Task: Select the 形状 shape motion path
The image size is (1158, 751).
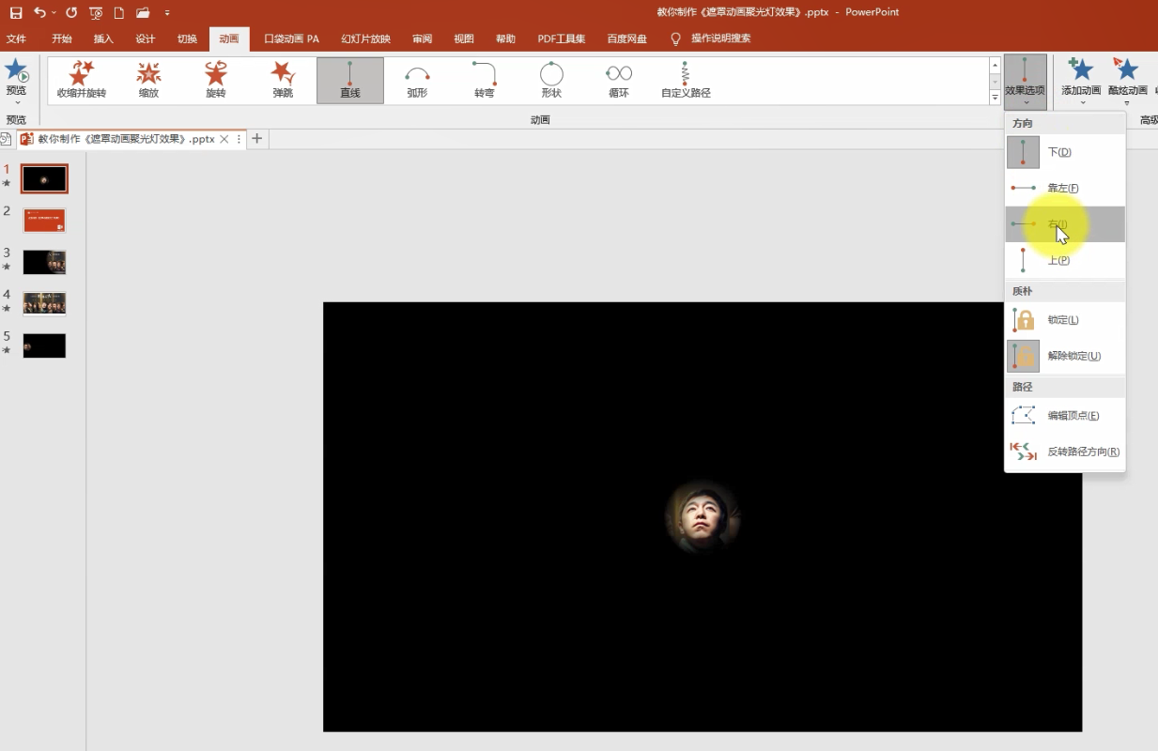Action: 551,79
